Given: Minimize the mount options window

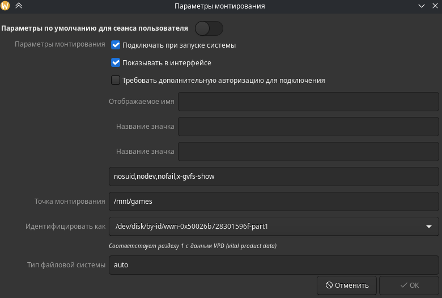Looking at the screenshot, I should (x=421, y=6).
